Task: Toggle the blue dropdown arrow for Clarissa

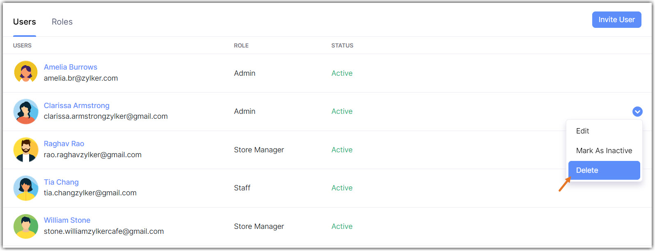Action: tap(637, 111)
